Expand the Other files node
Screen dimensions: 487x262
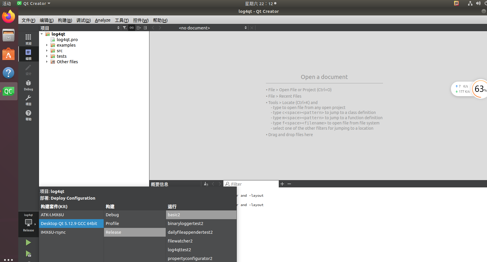pos(47,62)
